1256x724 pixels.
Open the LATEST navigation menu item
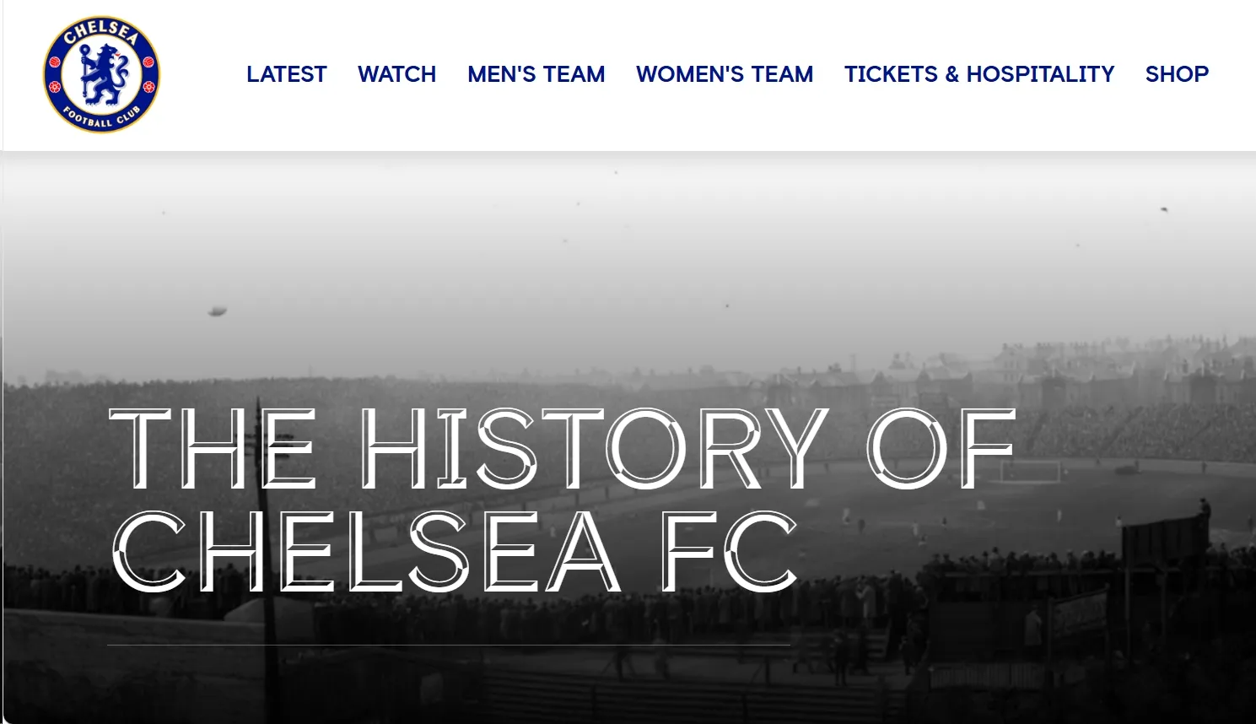click(x=286, y=74)
